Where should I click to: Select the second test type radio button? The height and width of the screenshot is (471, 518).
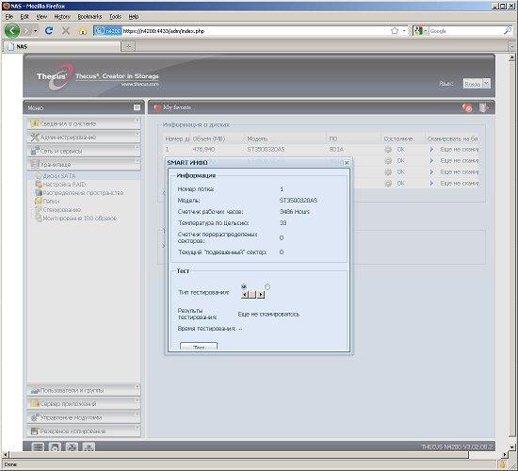tap(267, 286)
